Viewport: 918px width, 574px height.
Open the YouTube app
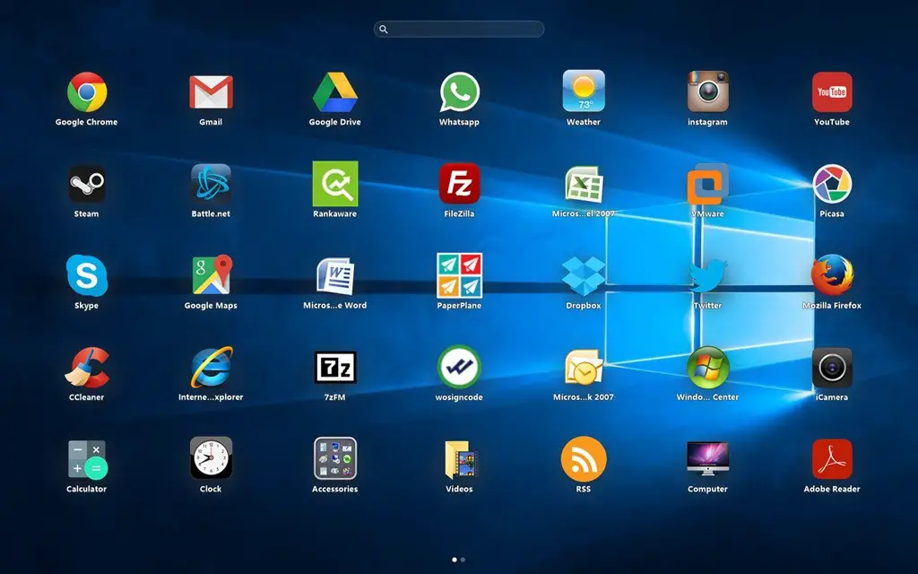point(832,92)
